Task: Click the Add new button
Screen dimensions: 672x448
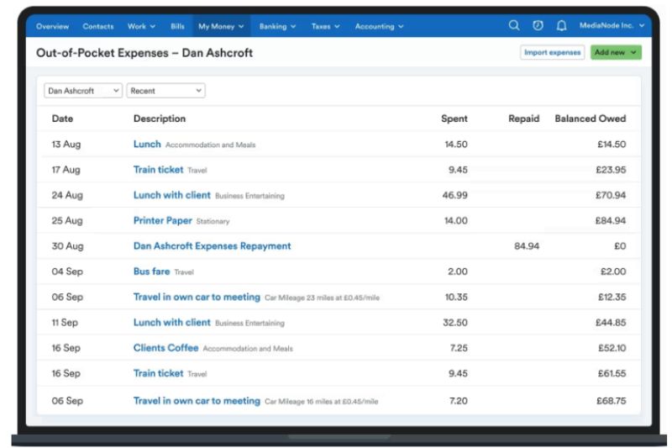Action: 615,52
